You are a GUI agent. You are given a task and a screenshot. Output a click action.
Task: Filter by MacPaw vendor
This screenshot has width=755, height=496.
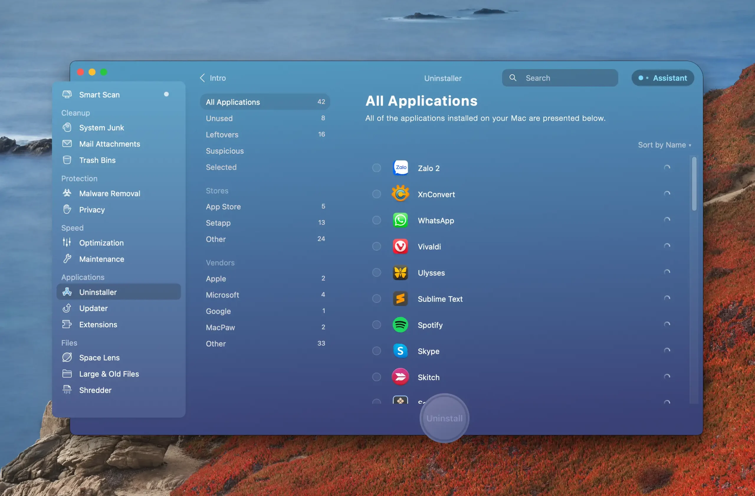[265, 327]
